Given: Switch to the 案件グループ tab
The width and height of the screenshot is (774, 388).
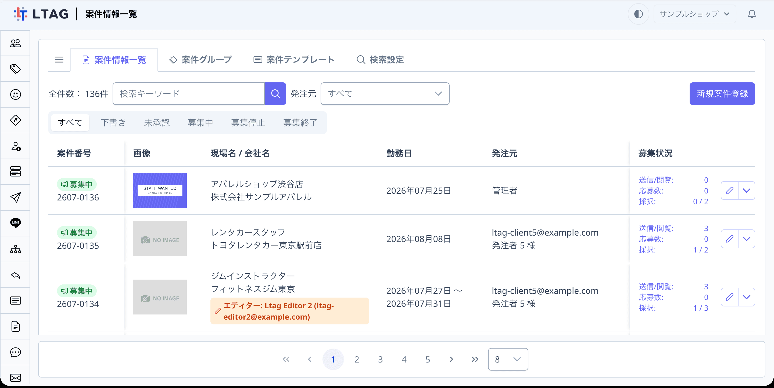Looking at the screenshot, I should coord(200,60).
